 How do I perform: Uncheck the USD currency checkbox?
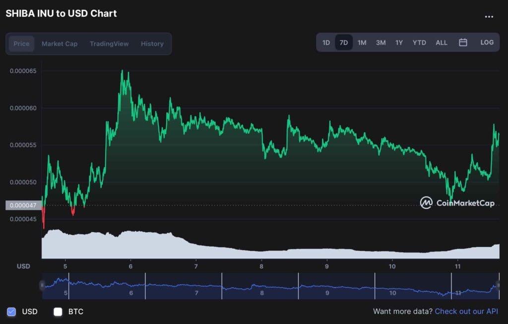(11, 312)
